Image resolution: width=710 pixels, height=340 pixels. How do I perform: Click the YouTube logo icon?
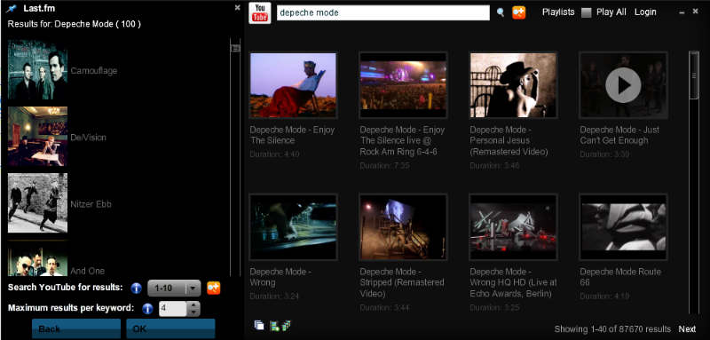[260, 12]
